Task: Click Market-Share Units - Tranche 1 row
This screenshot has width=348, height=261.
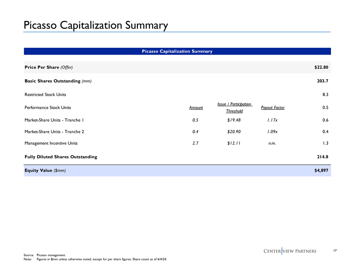Action: [x=54, y=120]
